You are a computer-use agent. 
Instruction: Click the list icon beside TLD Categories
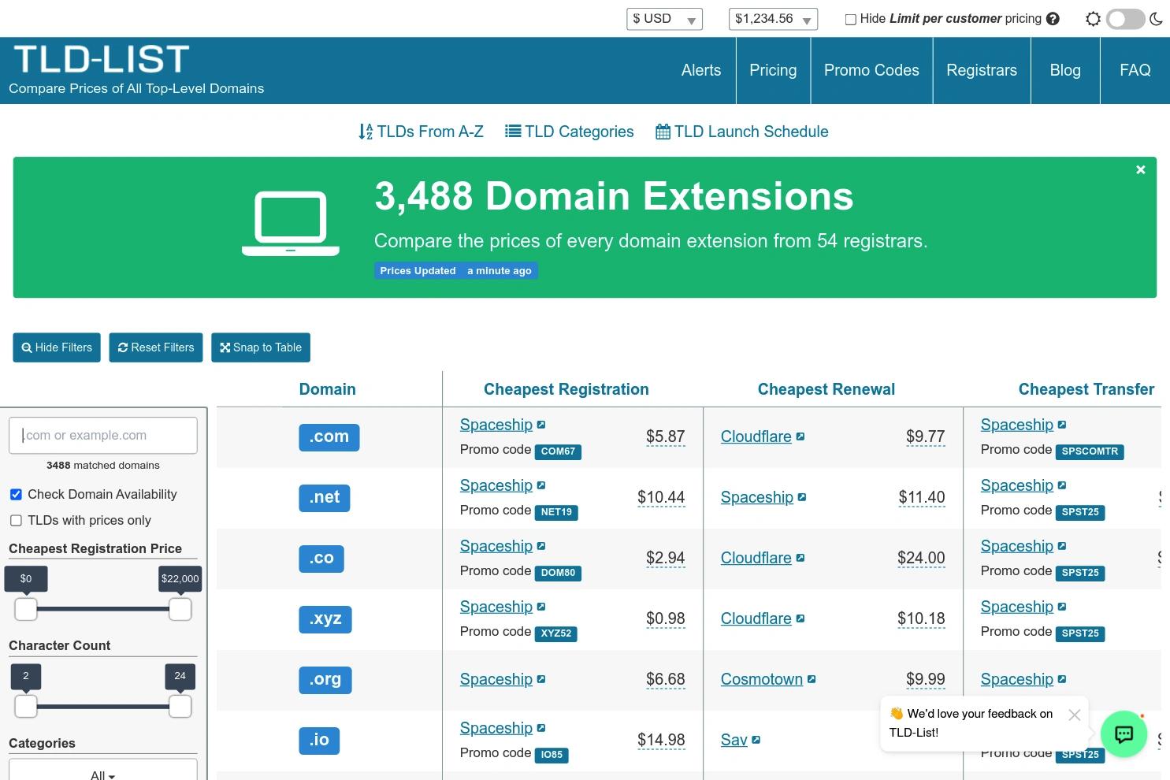tap(512, 131)
